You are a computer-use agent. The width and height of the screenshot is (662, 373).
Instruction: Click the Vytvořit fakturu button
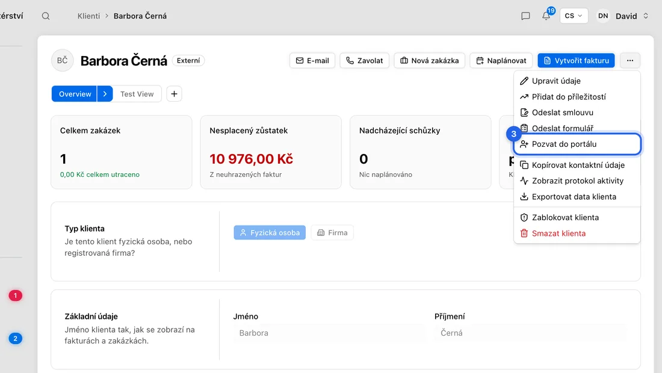click(577, 60)
